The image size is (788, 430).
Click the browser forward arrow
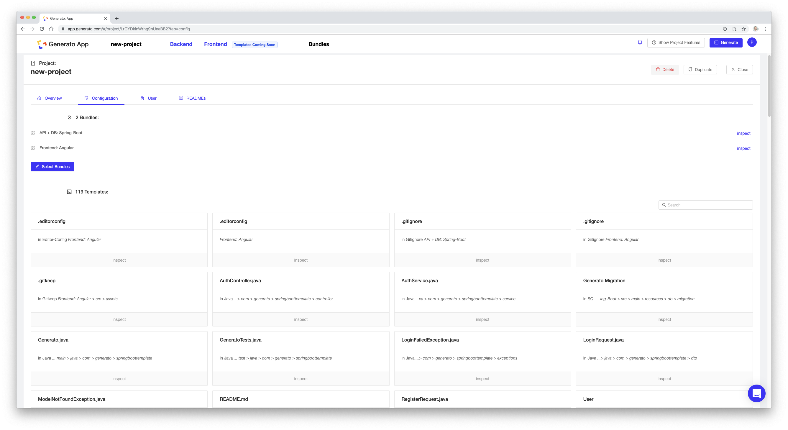[x=32, y=29]
